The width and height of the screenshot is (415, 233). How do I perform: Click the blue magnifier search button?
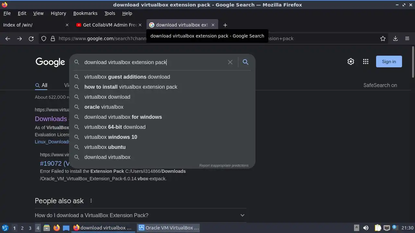pyautogui.click(x=245, y=62)
